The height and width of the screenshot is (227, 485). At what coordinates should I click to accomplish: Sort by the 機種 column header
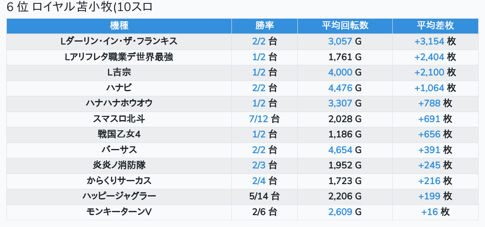tap(119, 26)
